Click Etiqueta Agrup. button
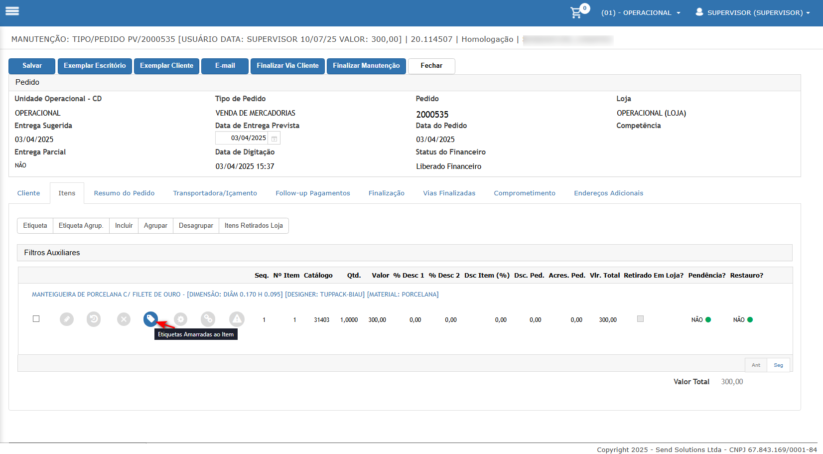Image resolution: width=823 pixels, height=454 pixels. [x=81, y=226]
